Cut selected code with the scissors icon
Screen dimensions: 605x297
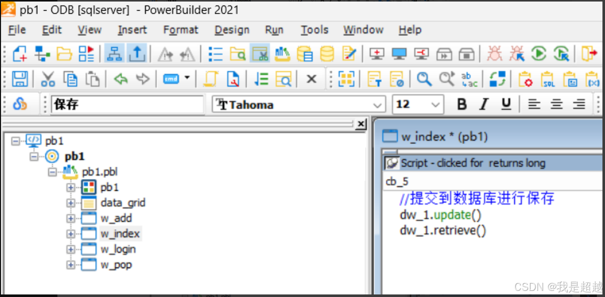[49, 79]
